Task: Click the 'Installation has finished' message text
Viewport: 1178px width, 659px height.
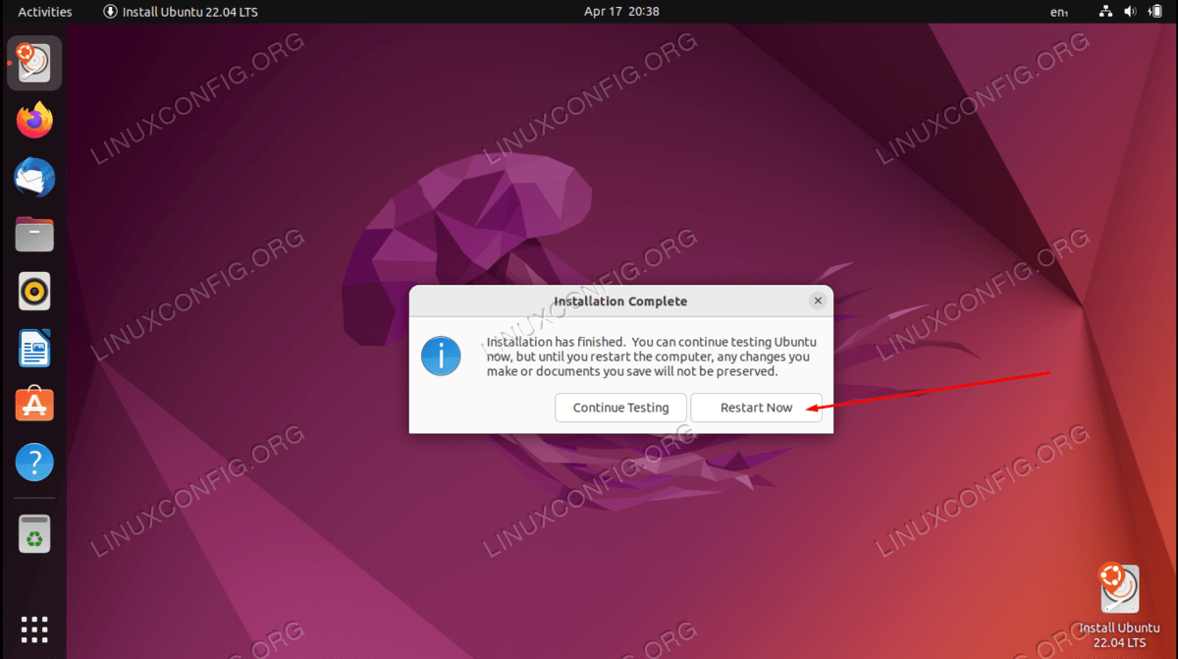Action: coord(652,357)
